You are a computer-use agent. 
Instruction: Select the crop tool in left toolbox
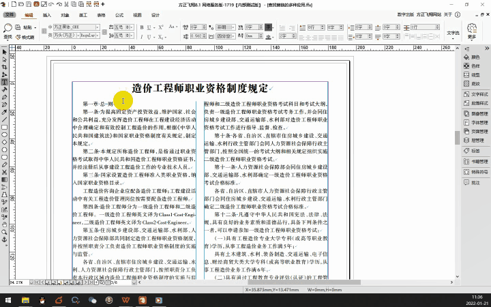4,67
